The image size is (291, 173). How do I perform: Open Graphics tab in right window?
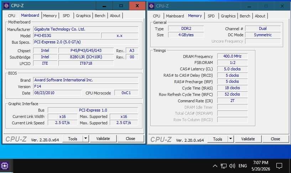[x=228, y=16]
